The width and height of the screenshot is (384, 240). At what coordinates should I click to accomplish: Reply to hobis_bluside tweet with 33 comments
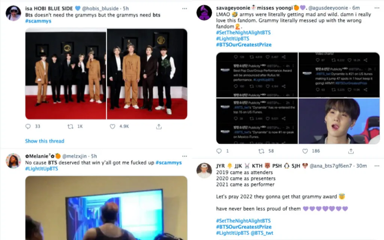(28, 126)
